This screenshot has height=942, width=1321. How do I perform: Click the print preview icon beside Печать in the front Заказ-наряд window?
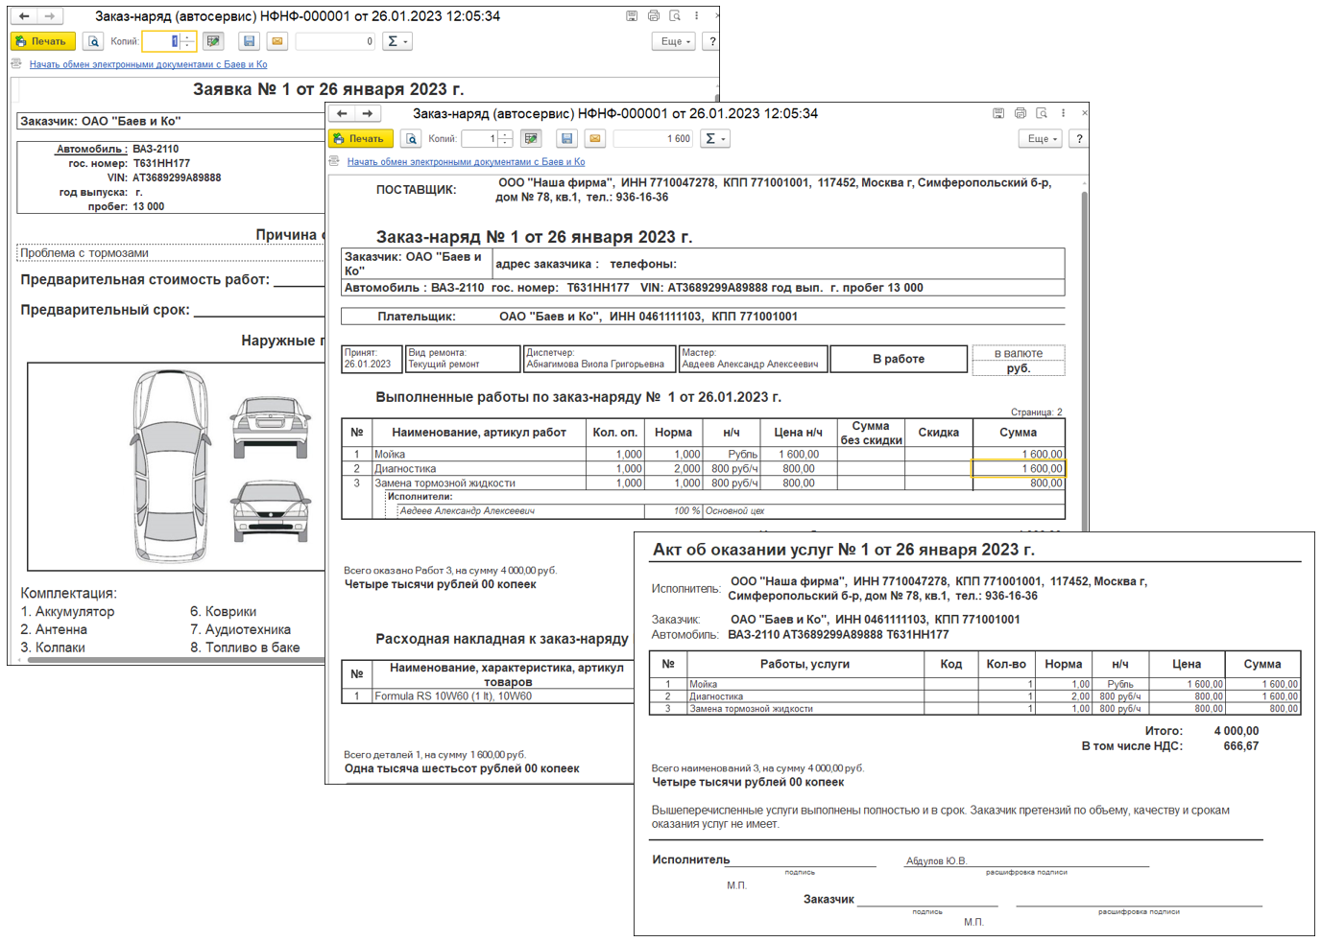411,139
